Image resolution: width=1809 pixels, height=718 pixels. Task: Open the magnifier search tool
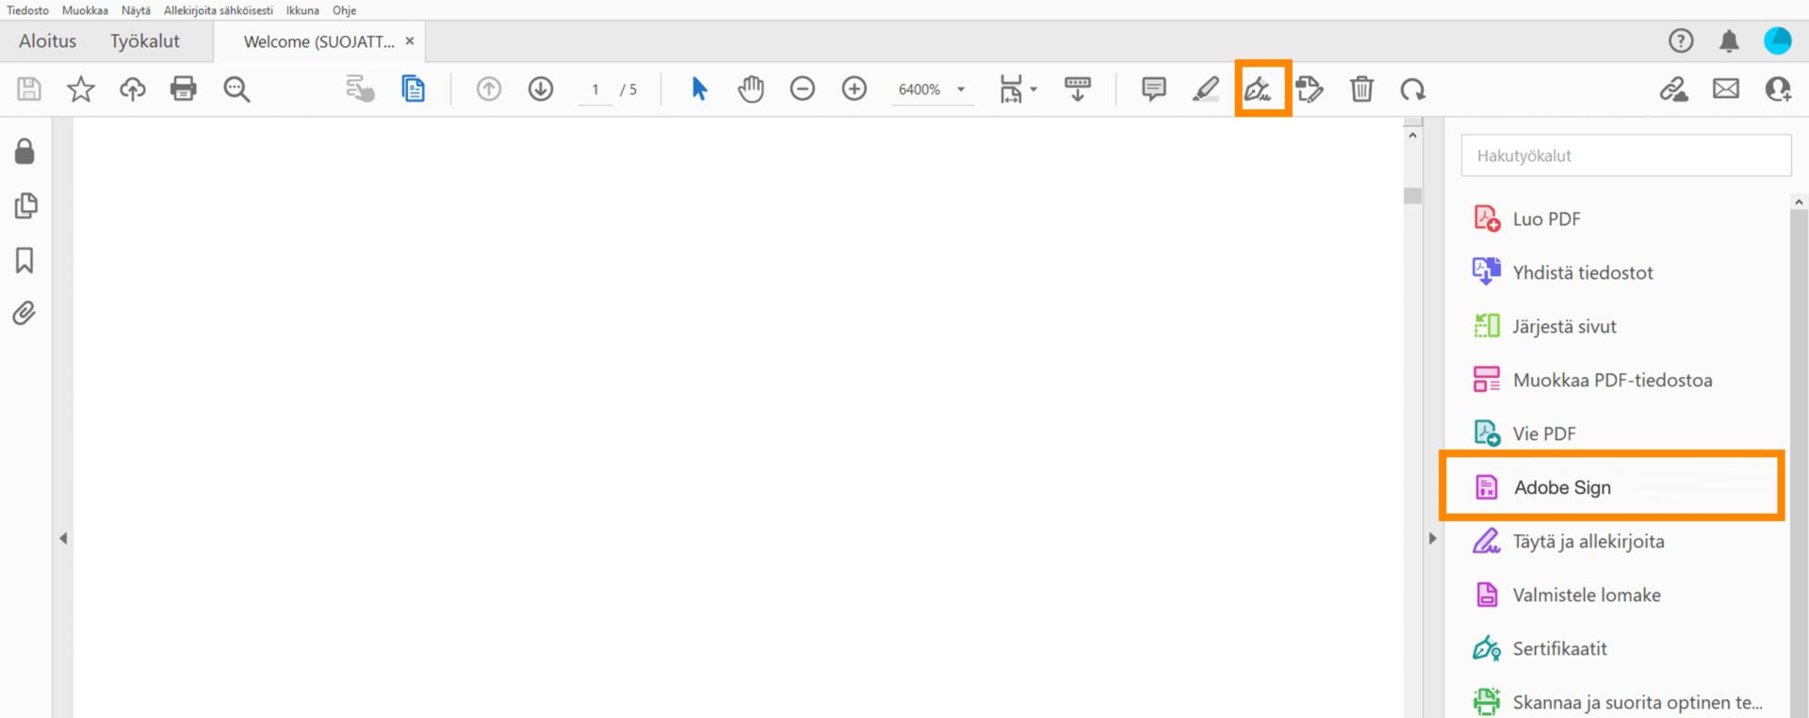[x=236, y=90]
